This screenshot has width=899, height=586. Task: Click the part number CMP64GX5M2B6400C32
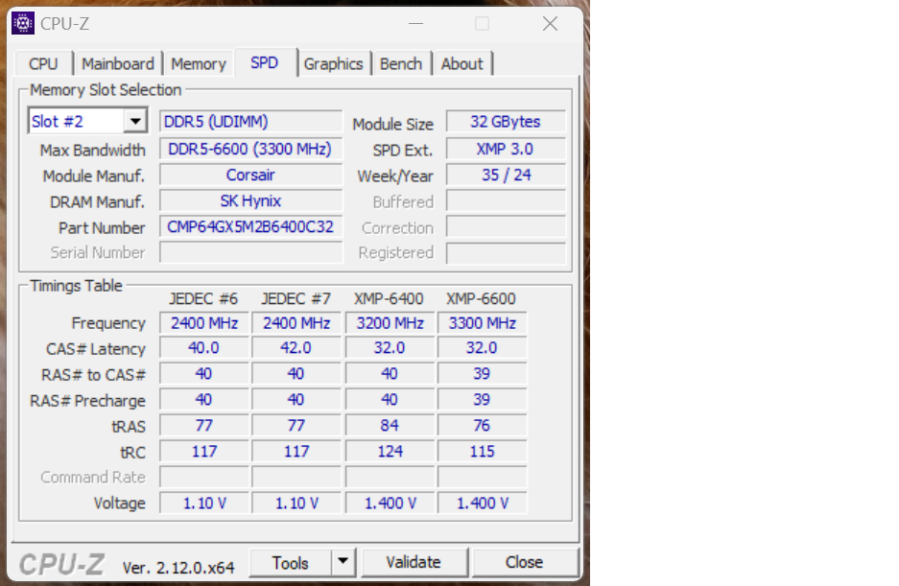(251, 226)
